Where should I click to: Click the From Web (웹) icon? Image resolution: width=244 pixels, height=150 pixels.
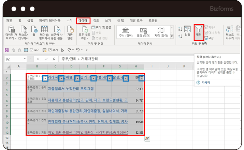tap(34, 31)
